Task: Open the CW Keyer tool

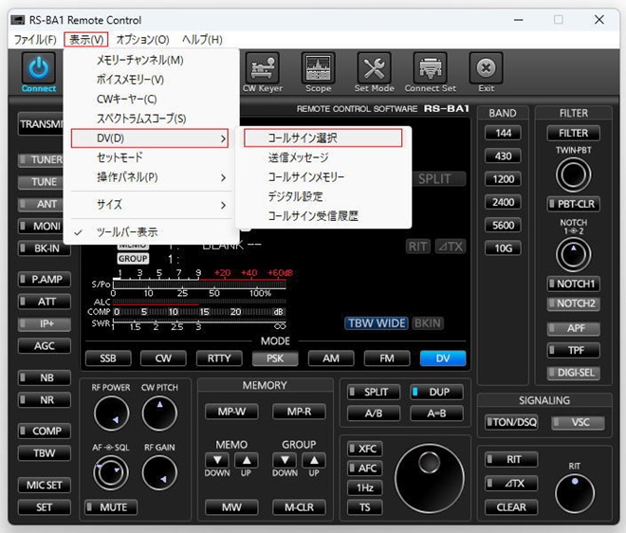Action: (x=263, y=69)
